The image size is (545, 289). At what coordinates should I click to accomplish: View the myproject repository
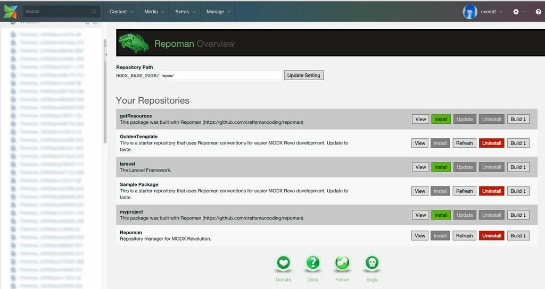[x=420, y=215]
